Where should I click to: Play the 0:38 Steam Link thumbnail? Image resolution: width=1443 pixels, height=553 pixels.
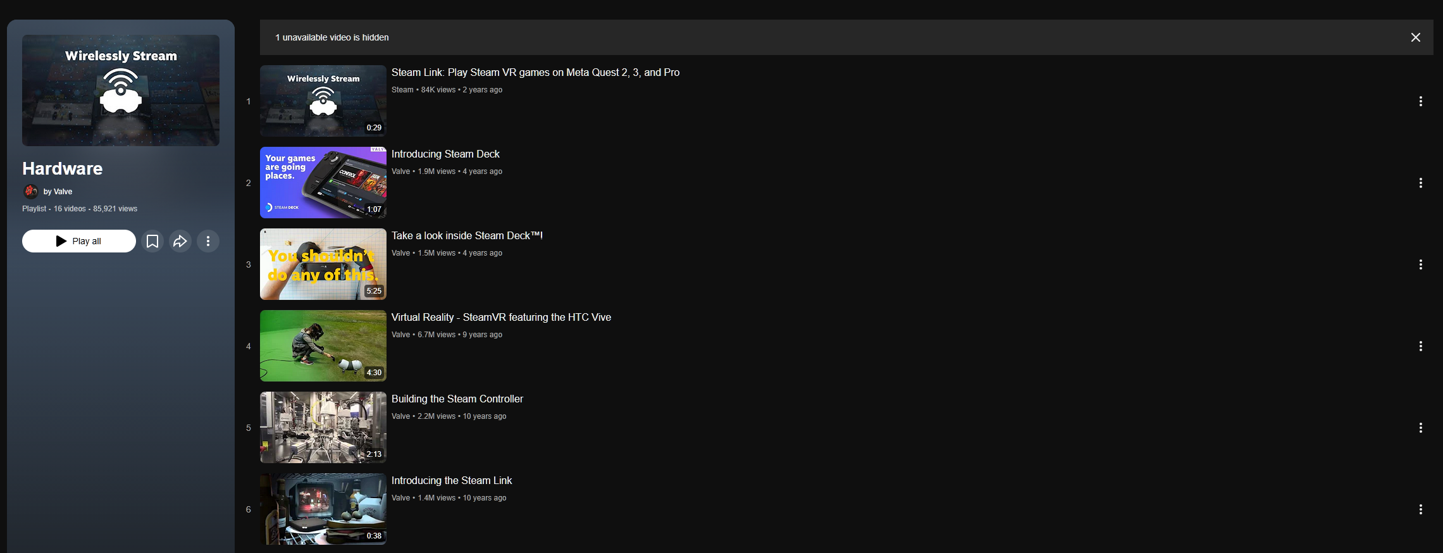tap(323, 509)
